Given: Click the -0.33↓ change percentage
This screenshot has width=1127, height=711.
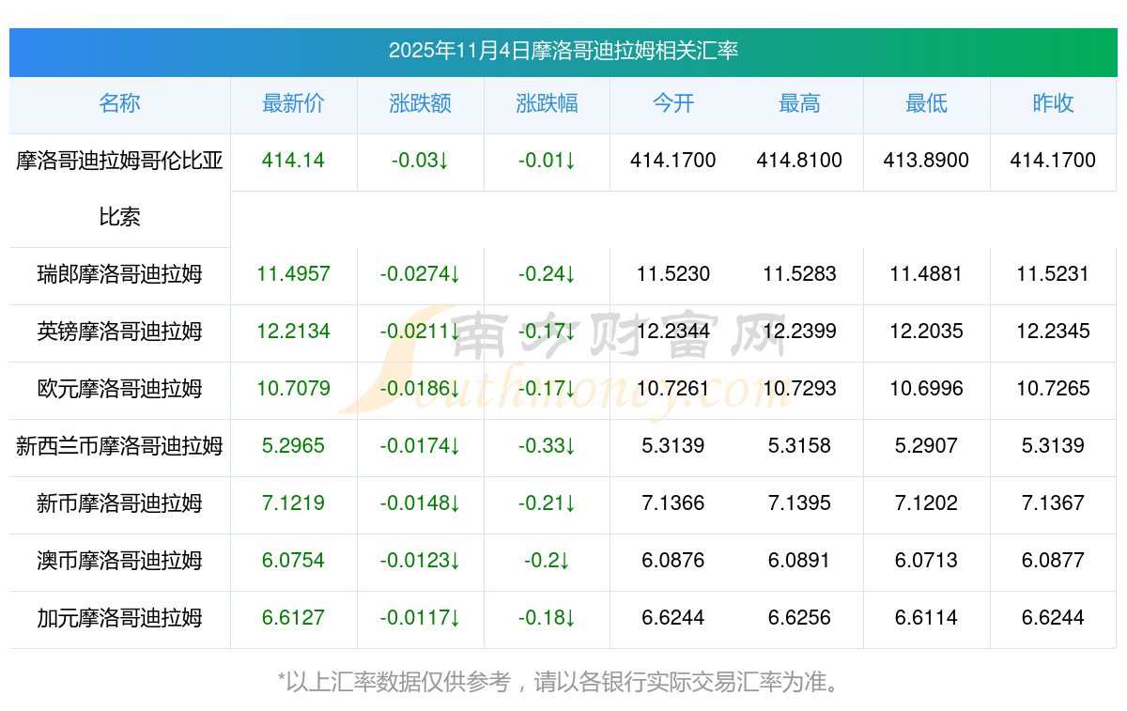Looking at the screenshot, I should pyautogui.click(x=547, y=447).
